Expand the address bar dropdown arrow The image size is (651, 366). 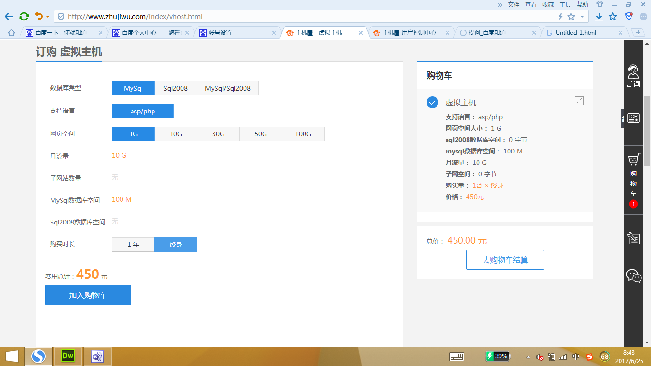pyautogui.click(x=582, y=17)
